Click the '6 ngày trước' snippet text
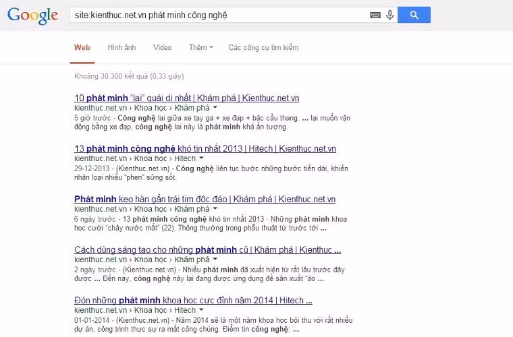513x337 pixels. click(x=95, y=219)
